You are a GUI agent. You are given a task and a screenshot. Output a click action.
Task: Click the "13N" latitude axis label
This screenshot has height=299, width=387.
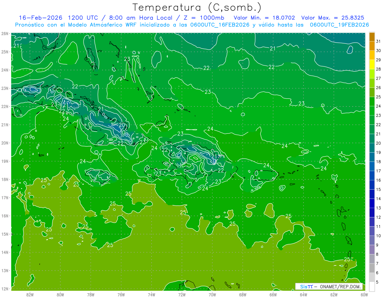[x=5, y=270]
